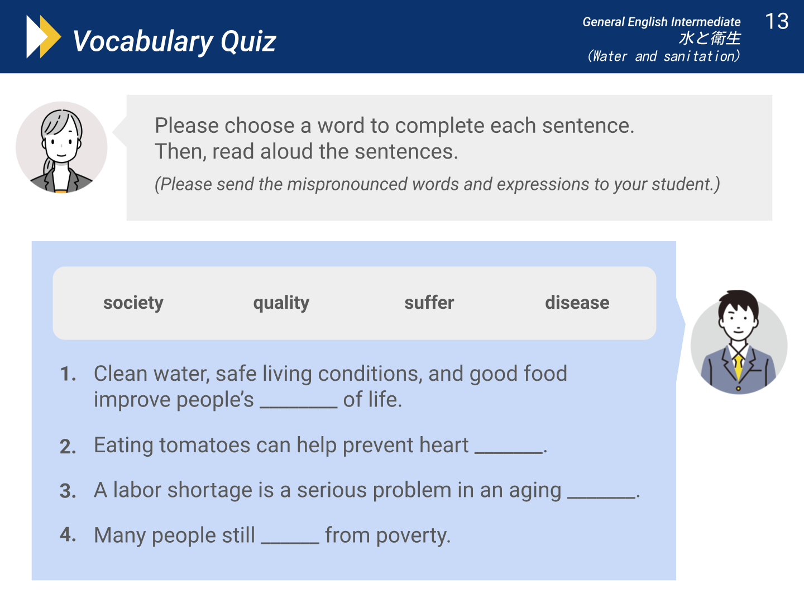
Task: Choose the word 'quality'
Action: (x=281, y=303)
